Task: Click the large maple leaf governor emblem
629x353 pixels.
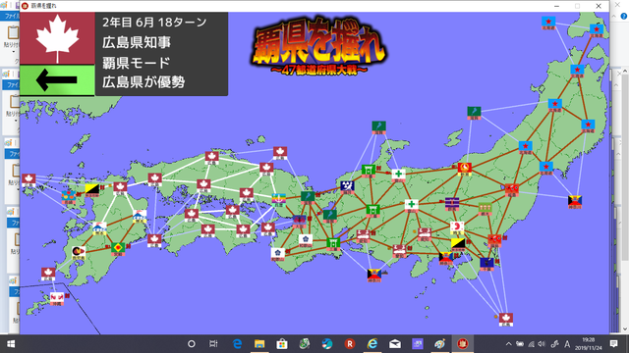Action: pyautogui.click(x=57, y=38)
